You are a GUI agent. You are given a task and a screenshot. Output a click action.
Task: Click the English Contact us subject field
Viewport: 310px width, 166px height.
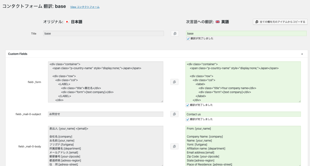(x=243, y=114)
